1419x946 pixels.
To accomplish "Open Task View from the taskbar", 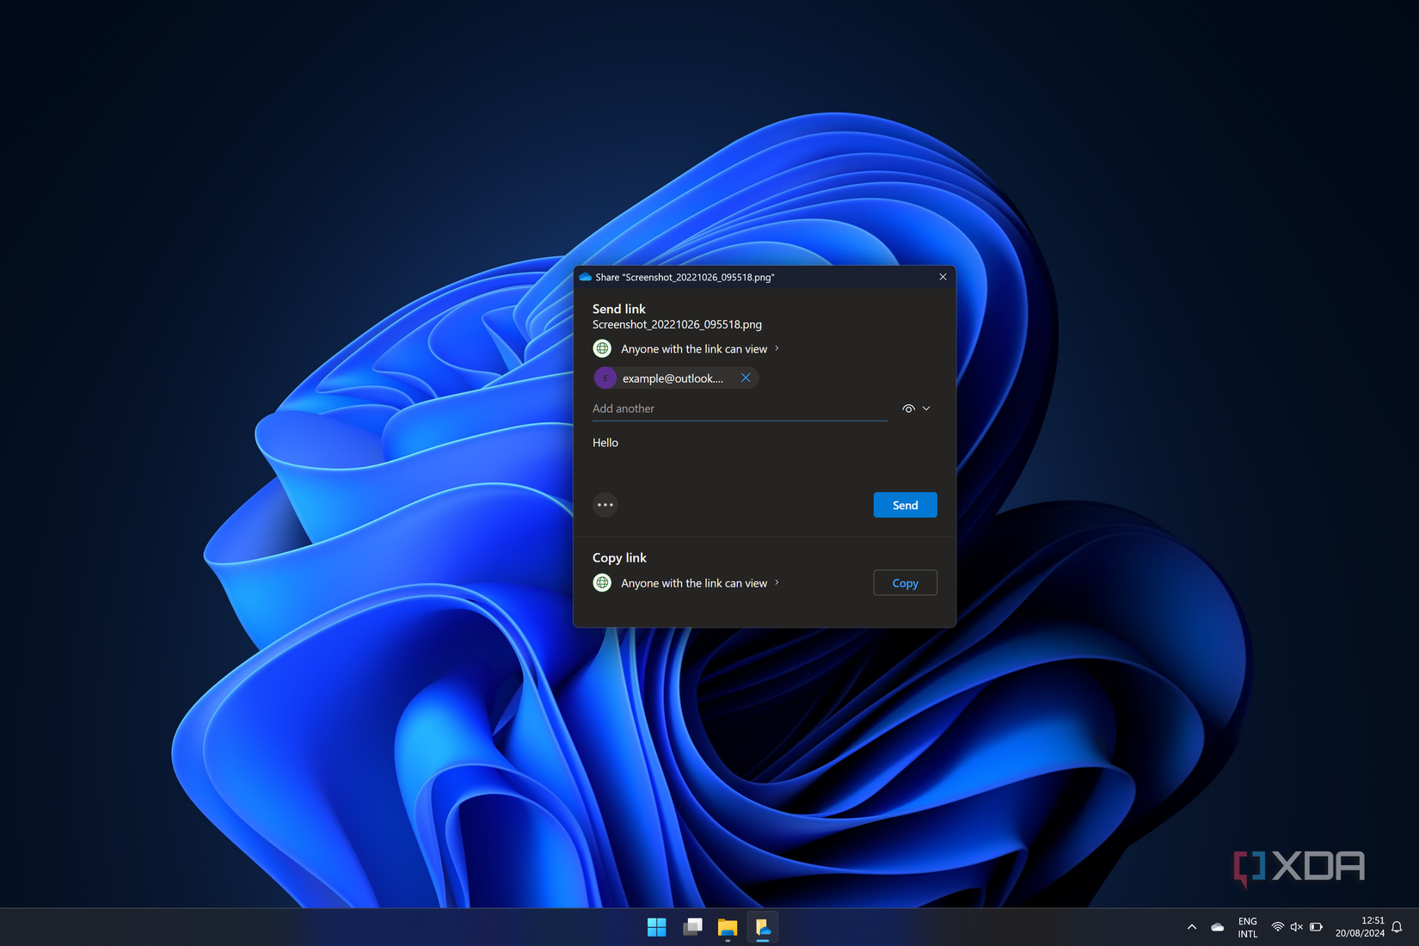I will 692,927.
